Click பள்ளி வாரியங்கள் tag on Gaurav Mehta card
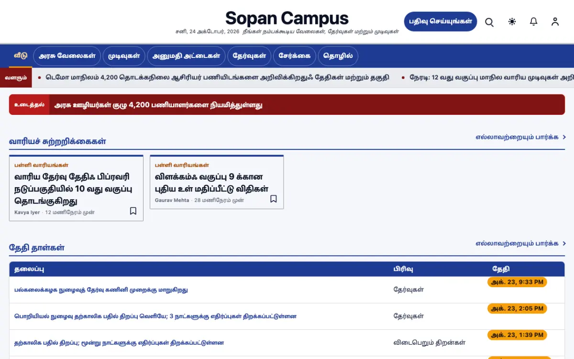 (182, 165)
